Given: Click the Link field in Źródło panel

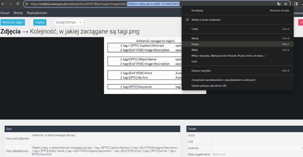Looking at the screenshot, I should pyautogui.click(x=257, y=141).
